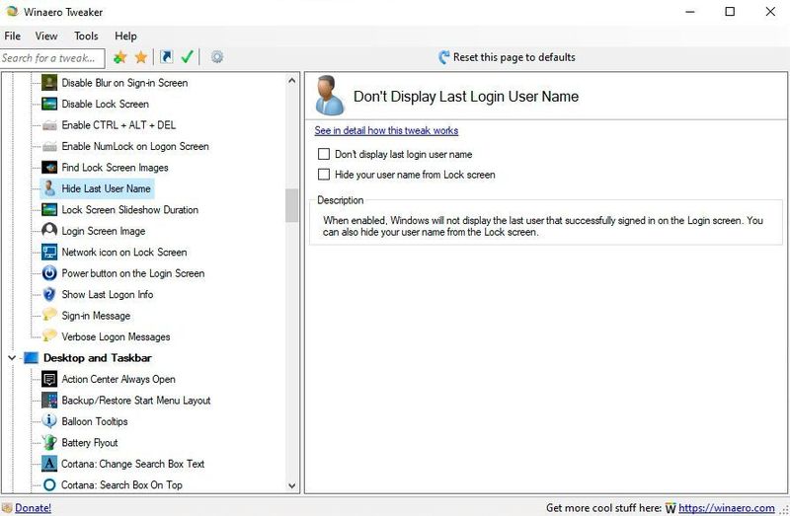Click the create shortcut toolbar icon
The image size is (790, 516).
(x=166, y=57)
